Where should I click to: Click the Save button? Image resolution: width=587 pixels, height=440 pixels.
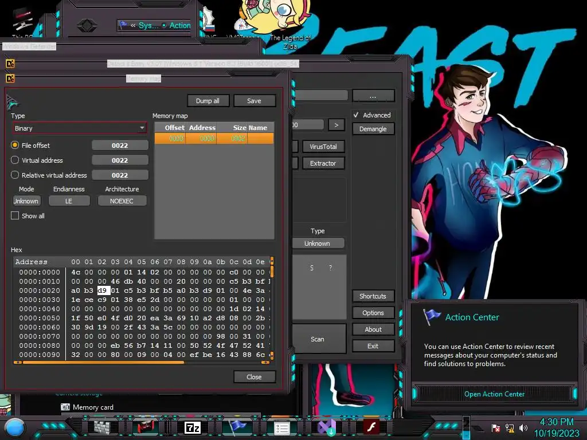point(254,101)
